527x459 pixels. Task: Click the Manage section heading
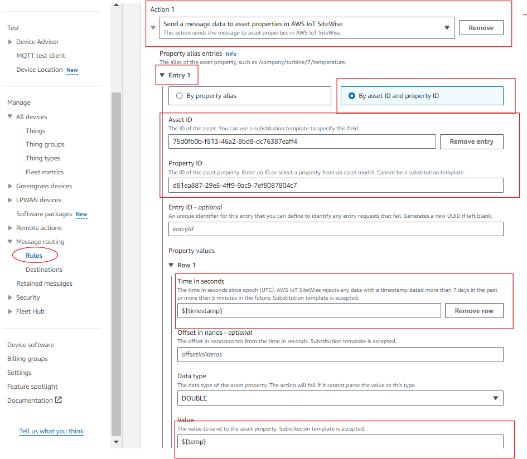point(19,102)
